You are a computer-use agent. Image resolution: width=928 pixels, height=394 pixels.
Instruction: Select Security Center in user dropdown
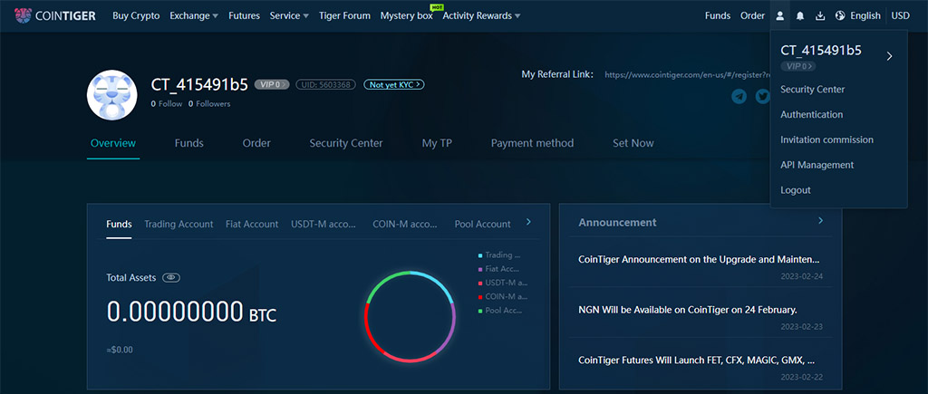pos(813,90)
